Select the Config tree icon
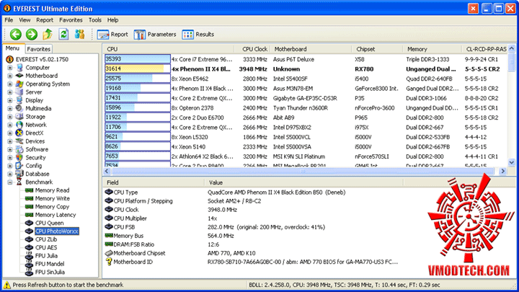This screenshot has width=519, height=292. tap(19, 166)
